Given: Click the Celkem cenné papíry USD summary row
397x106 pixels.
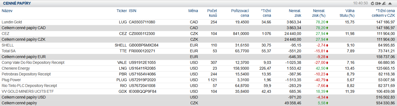Looking at the screenshot, I should click(x=198, y=97).
